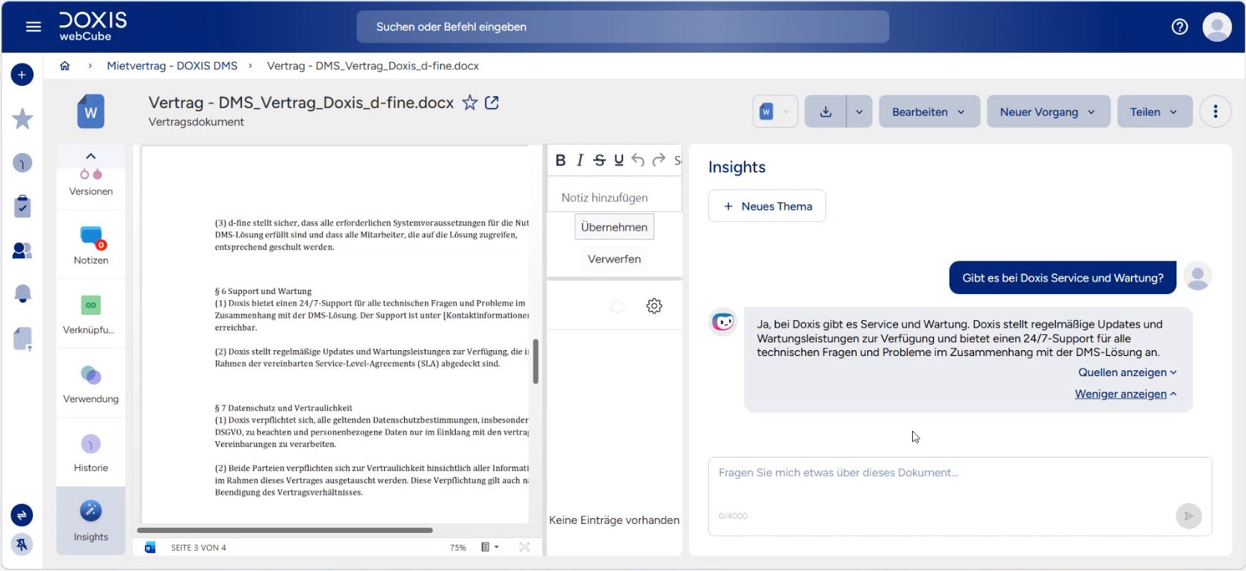Open favorites star in left sidebar
Image resolution: width=1246 pixels, height=571 pixels.
click(x=22, y=119)
